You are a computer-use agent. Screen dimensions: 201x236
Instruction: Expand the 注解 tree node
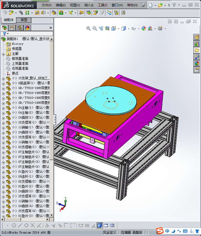click(x=3, y=54)
